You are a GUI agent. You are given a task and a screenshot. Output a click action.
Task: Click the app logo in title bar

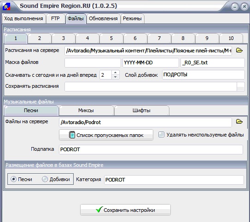click(x=6, y=7)
